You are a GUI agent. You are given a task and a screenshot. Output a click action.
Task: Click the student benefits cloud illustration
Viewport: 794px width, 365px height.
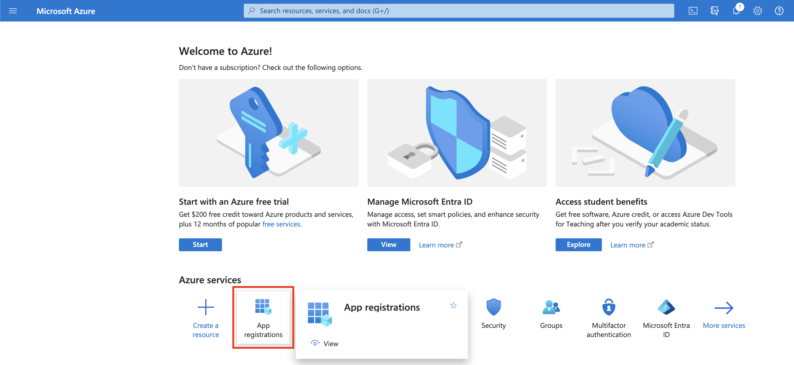pyautogui.click(x=645, y=133)
